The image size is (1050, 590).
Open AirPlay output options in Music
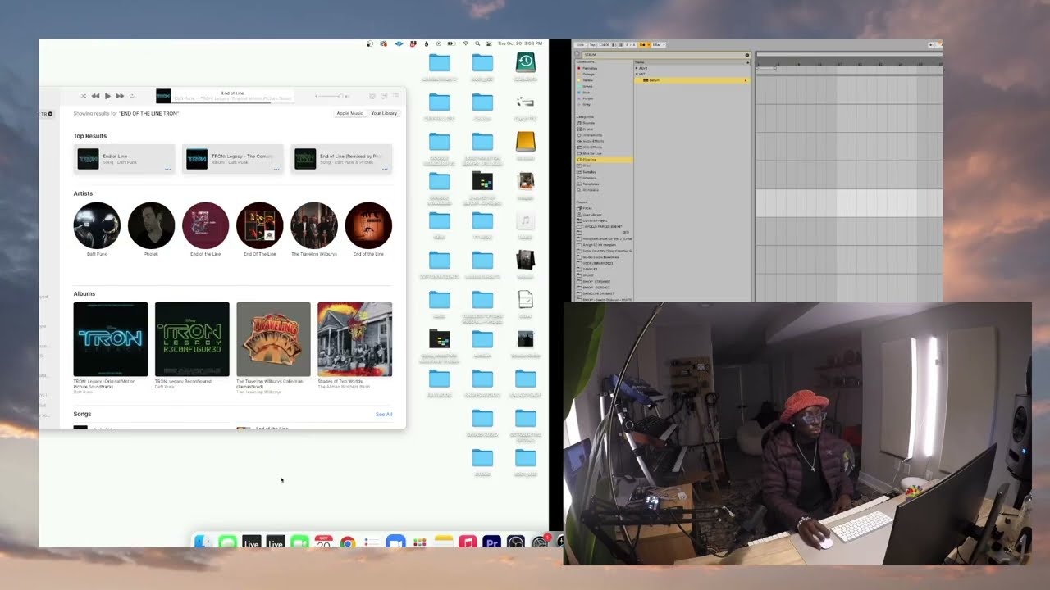[x=372, y=96]
